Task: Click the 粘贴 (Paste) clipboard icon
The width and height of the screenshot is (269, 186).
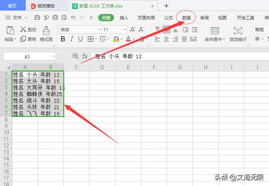Action: (x=10, y=30)
